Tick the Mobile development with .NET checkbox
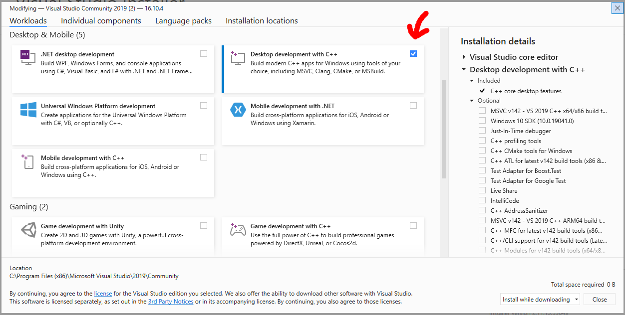Image resolution: width=625 pixels, height=315 pixels. click(413, 106)
